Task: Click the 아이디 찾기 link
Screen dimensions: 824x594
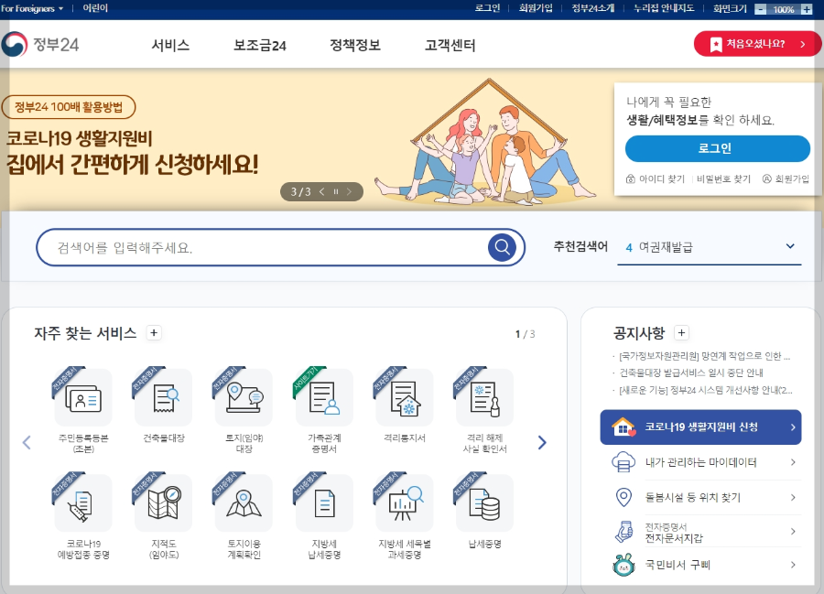Action: click(656, 179)
